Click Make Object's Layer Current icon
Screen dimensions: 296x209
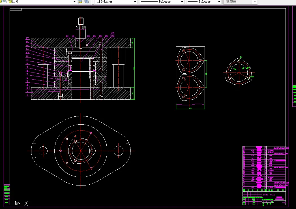tap(80, 1)
